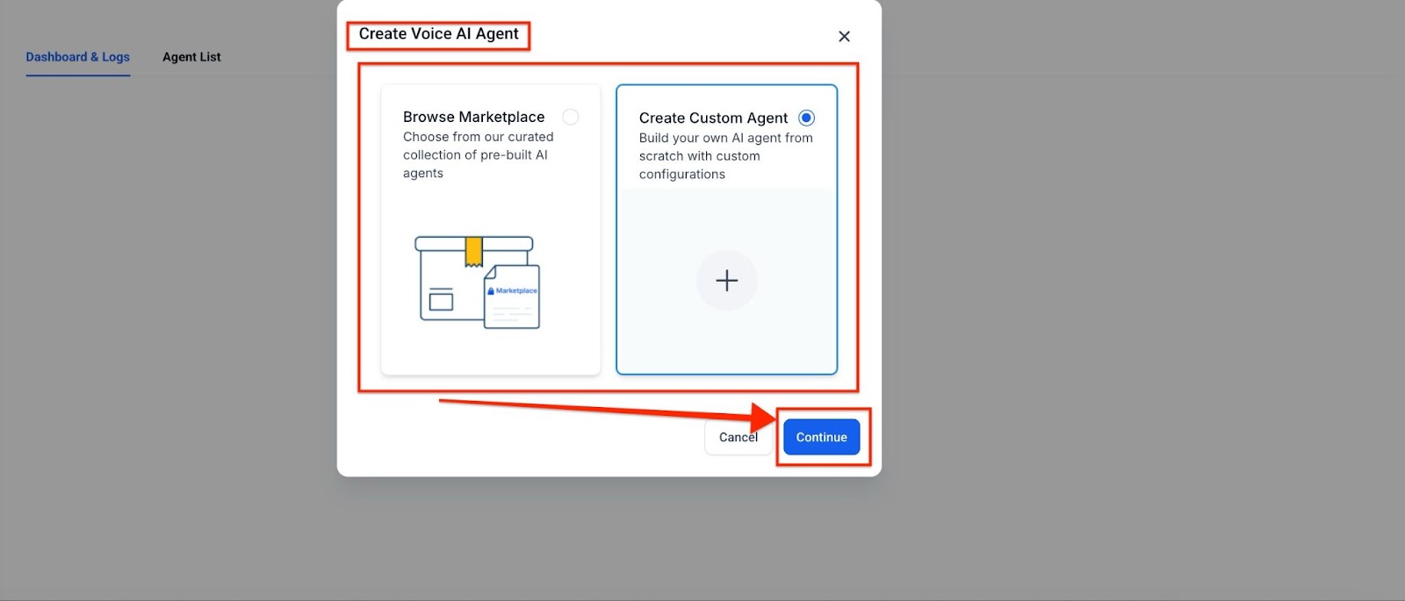Click the plus icon in Custom Agent card

pos(726,281)
